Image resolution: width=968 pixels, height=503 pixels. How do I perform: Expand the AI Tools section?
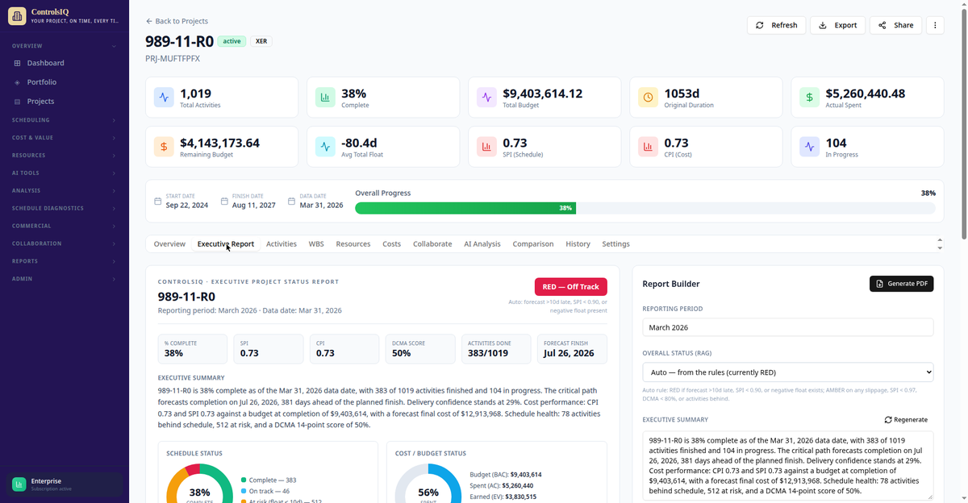click(65, 173)
